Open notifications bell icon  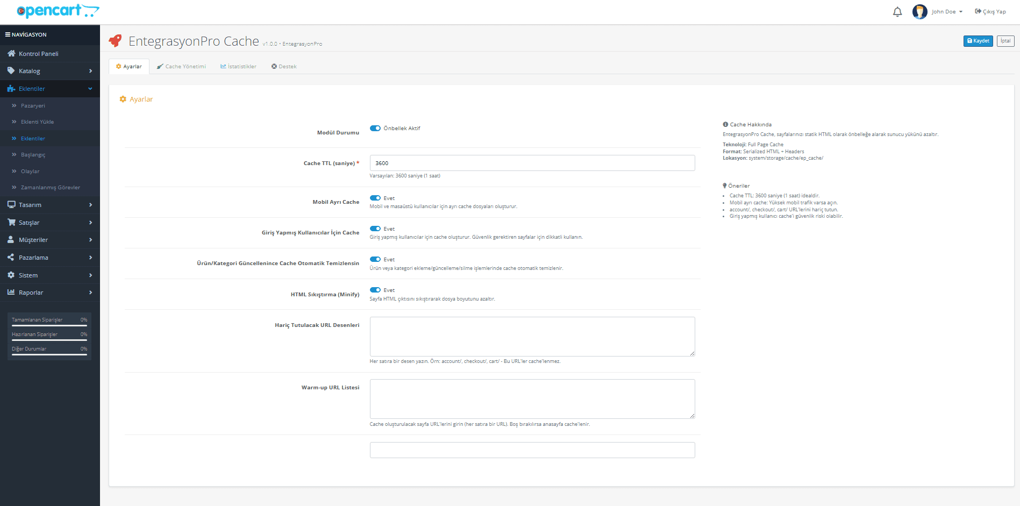[x=897, y=12]
